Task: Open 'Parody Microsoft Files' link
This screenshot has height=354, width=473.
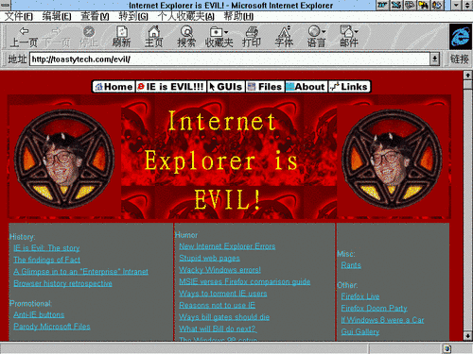Action: (x=52, y=327)
